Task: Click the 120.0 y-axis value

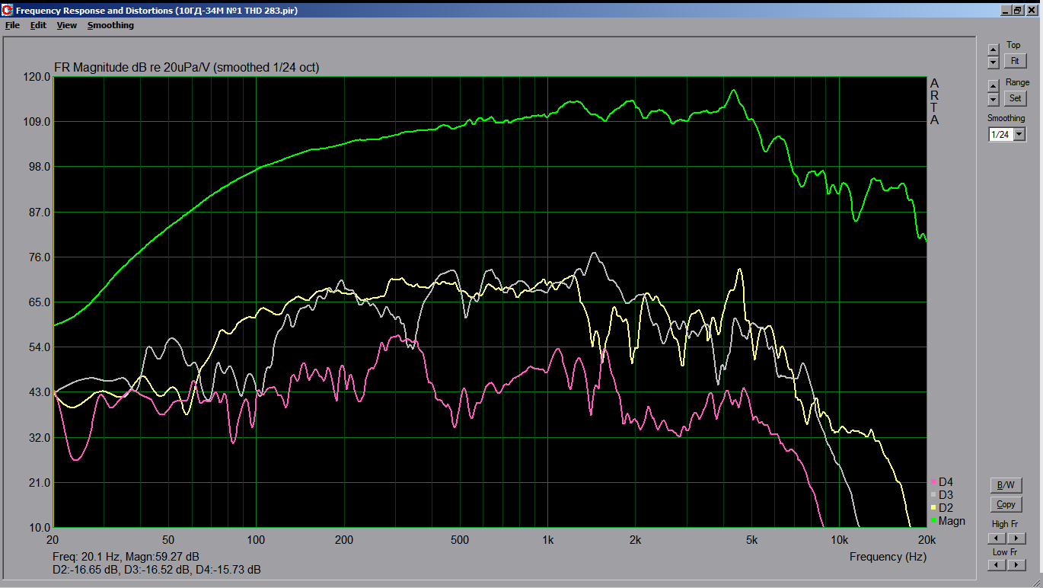Action: [37, 77]
